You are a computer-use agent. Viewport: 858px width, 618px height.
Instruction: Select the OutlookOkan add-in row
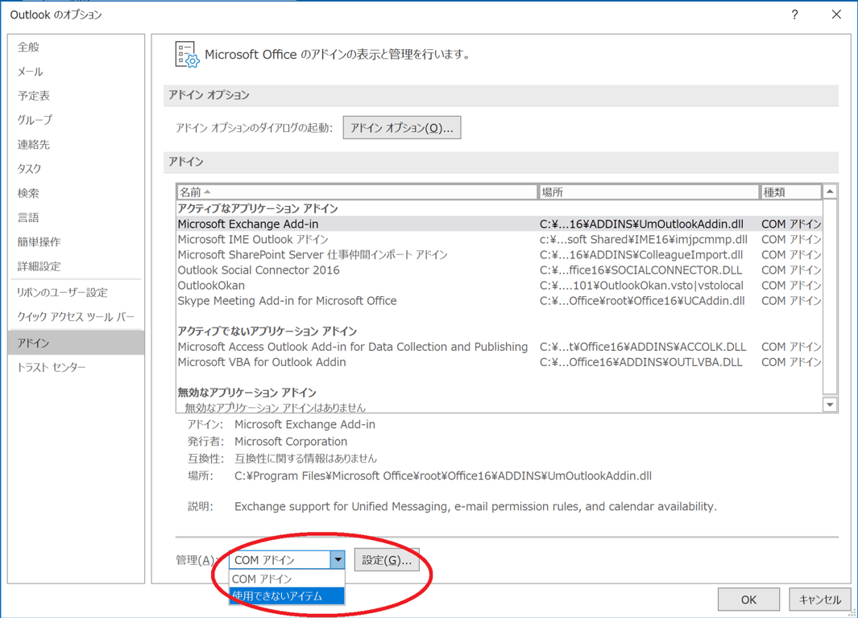tap(499, 285)
